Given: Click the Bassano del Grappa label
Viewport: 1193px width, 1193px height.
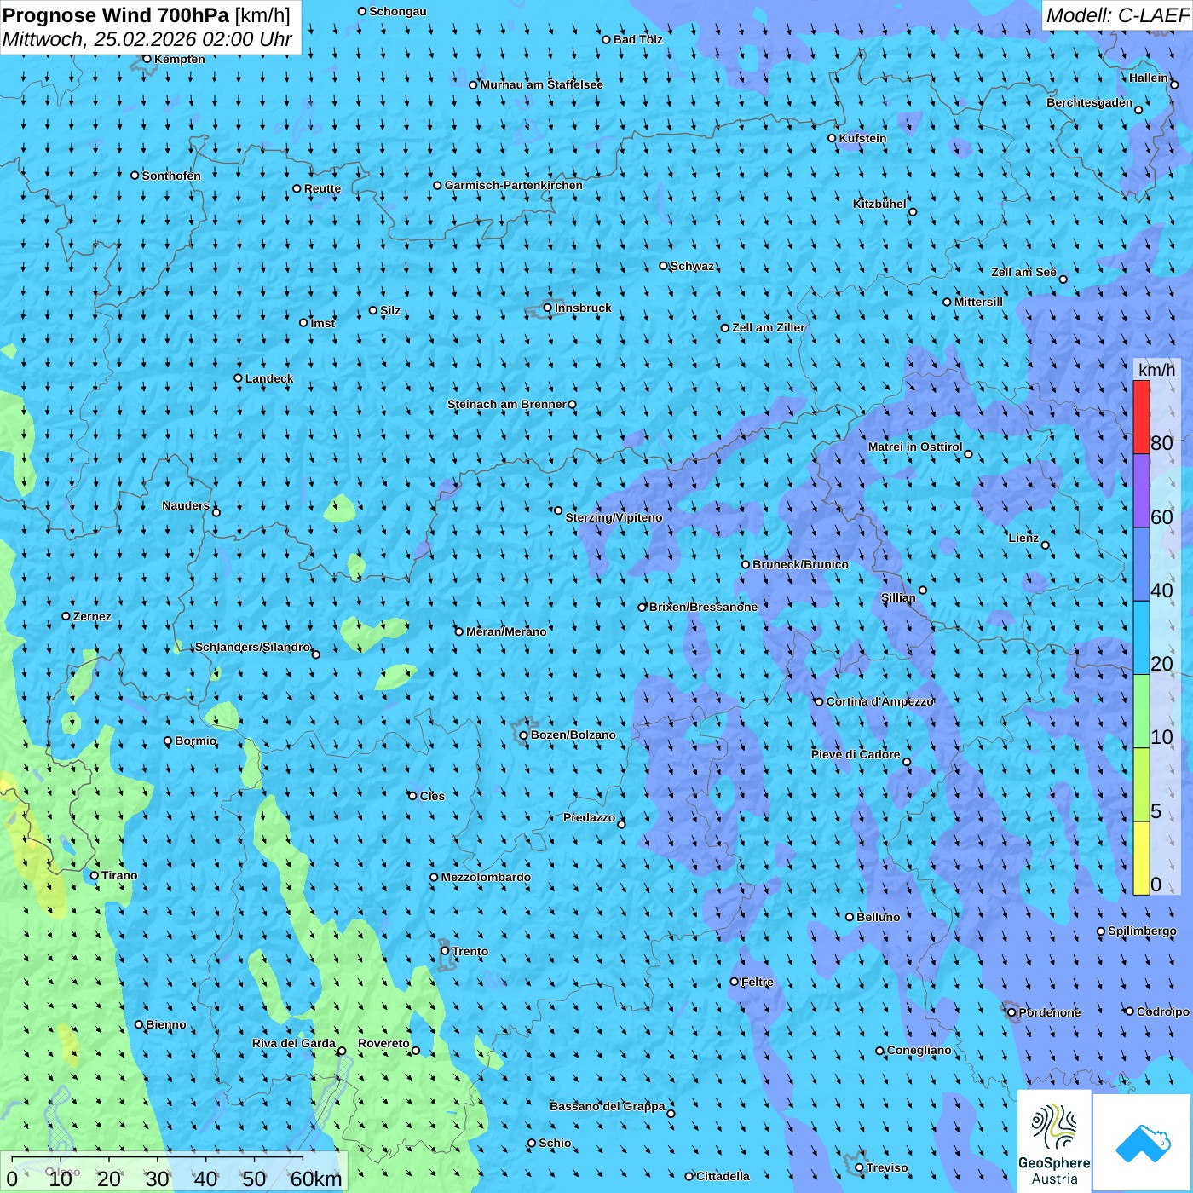Looking at the screenshot, I should point(608,1106).
